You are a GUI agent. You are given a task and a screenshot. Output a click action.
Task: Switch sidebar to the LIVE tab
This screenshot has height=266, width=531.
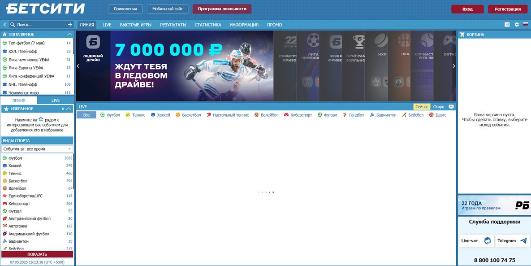point(55,100)
